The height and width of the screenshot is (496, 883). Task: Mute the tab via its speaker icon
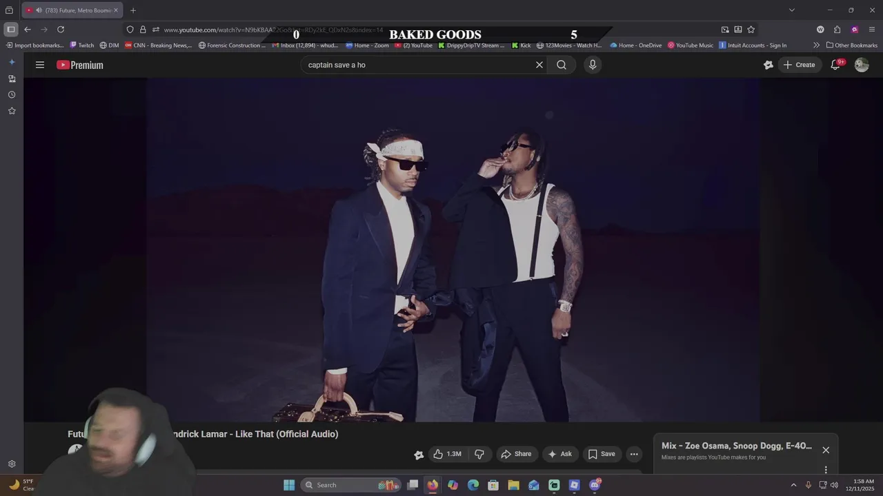pos(39,10)
